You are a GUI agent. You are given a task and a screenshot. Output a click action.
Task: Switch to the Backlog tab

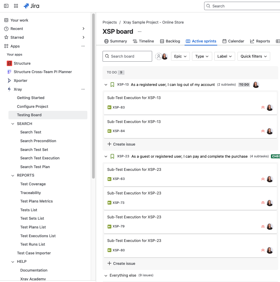(170, 41)
